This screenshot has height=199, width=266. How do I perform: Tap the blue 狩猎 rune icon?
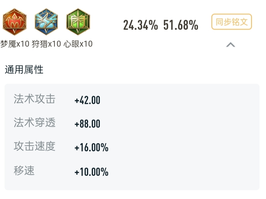point(46,22)
